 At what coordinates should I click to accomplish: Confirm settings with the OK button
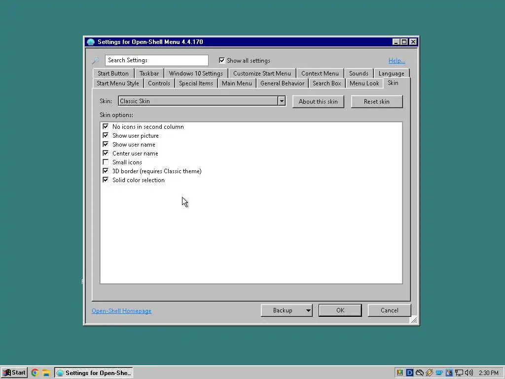pyautogui.click(x=340, y=310)
